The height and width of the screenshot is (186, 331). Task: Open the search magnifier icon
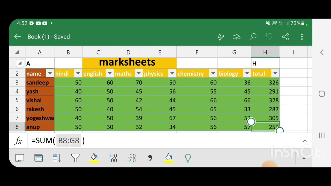(253, 37)
